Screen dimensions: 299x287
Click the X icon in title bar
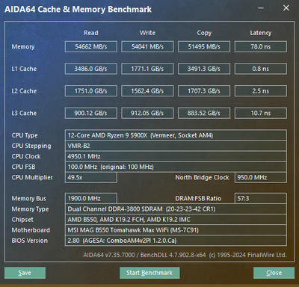tap(286, 8)
